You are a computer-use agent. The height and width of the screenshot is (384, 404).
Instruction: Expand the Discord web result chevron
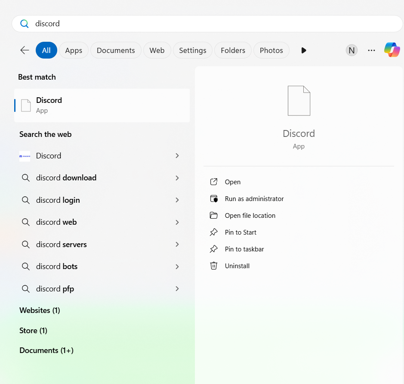coord(177,155)
